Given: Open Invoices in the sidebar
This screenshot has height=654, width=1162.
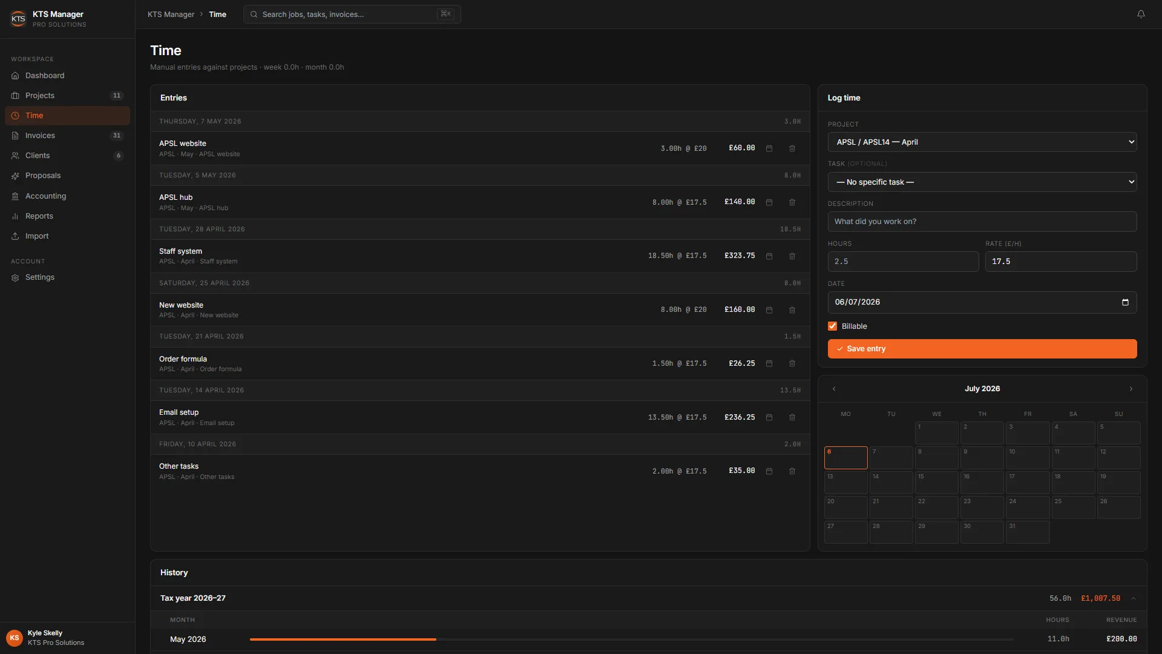Looking at the screenshot, I should coord(67,136).
